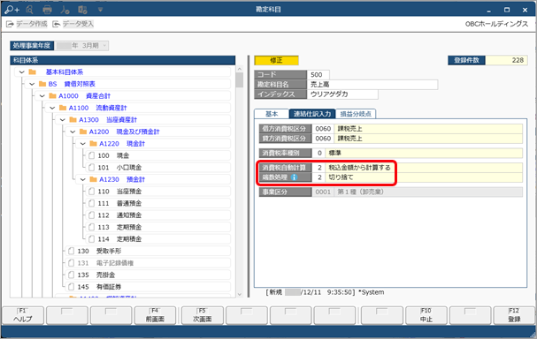The image size is (537, 339).
Task: Select account 131 電子記録債権
Action: click(x=148, y=263)
